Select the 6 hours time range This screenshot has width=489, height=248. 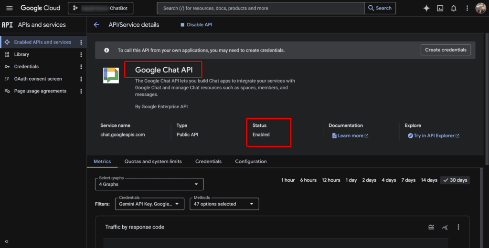click(x=308, y=180)
